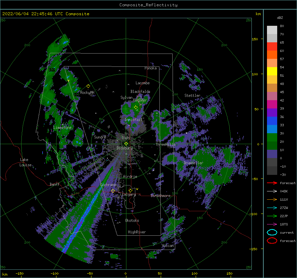Viewport: 297px width, 278px height.
Task: Click the RockyMH label
Action: pos(87,93)
